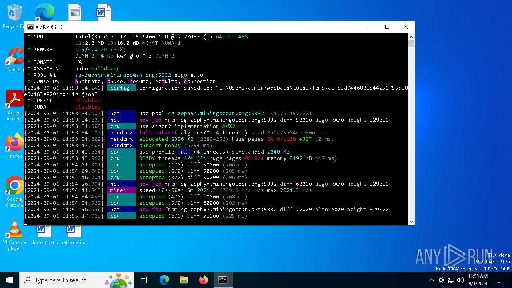512x288 pixels.
Task: Select the domaindat Word document icon
Action: [44, 235]
